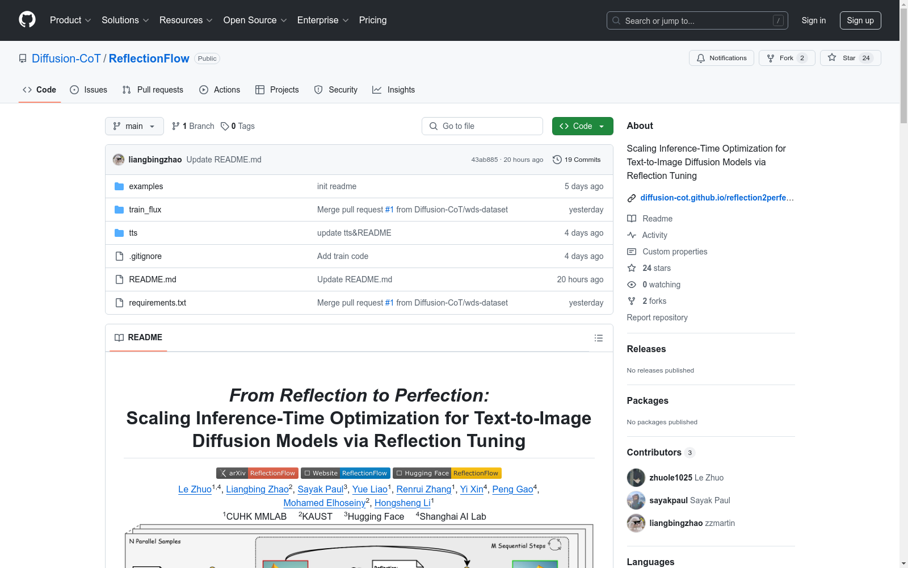Expand the Product menu
The width and height of the screenshot is (908, 568).
70,20
